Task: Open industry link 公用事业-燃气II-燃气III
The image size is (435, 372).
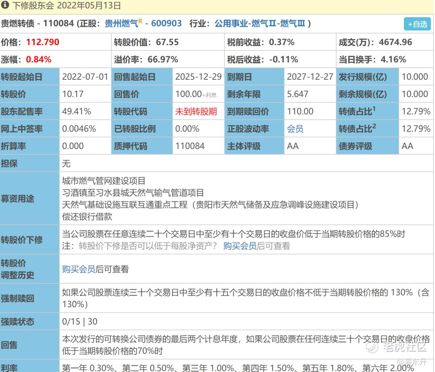Action: pos(260,23)
